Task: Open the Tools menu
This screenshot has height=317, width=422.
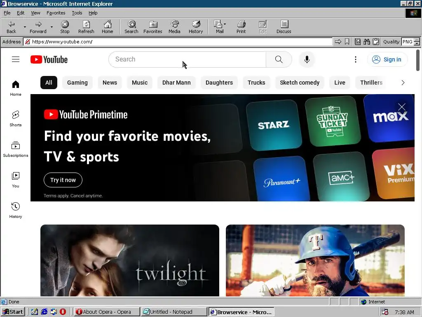Action: click(77, 13)
